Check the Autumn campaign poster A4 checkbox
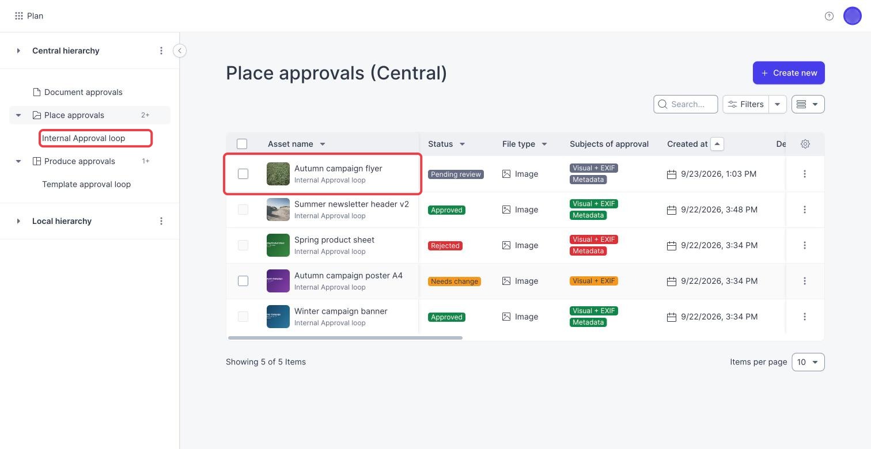Image resolution: width=871 pixels, height=449 pixels. (243, 281)
